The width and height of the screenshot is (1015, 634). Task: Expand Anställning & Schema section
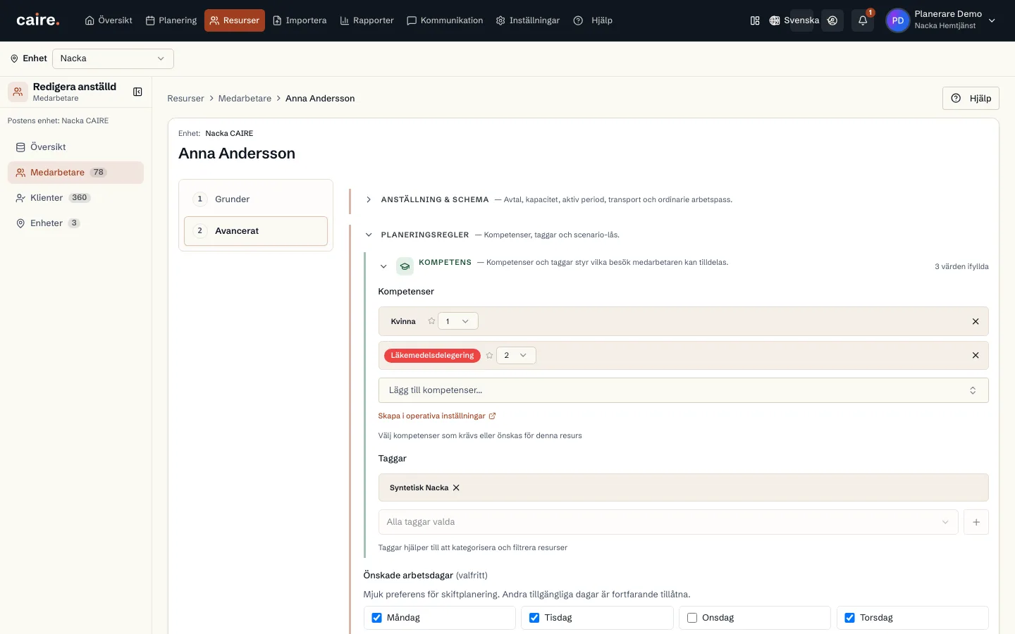[369, 200]
